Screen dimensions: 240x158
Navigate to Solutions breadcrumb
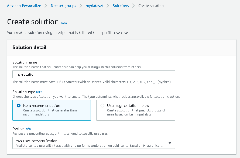click(121, 6)
